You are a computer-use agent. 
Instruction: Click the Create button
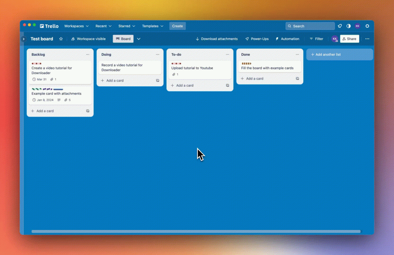177,26
